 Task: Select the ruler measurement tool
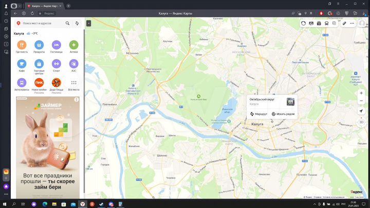344,23
